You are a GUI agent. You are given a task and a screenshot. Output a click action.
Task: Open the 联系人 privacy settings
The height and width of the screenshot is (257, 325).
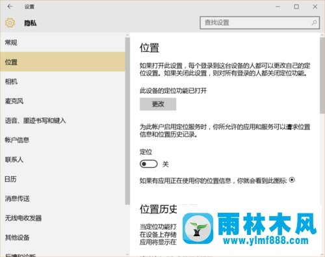coord(63,159)
